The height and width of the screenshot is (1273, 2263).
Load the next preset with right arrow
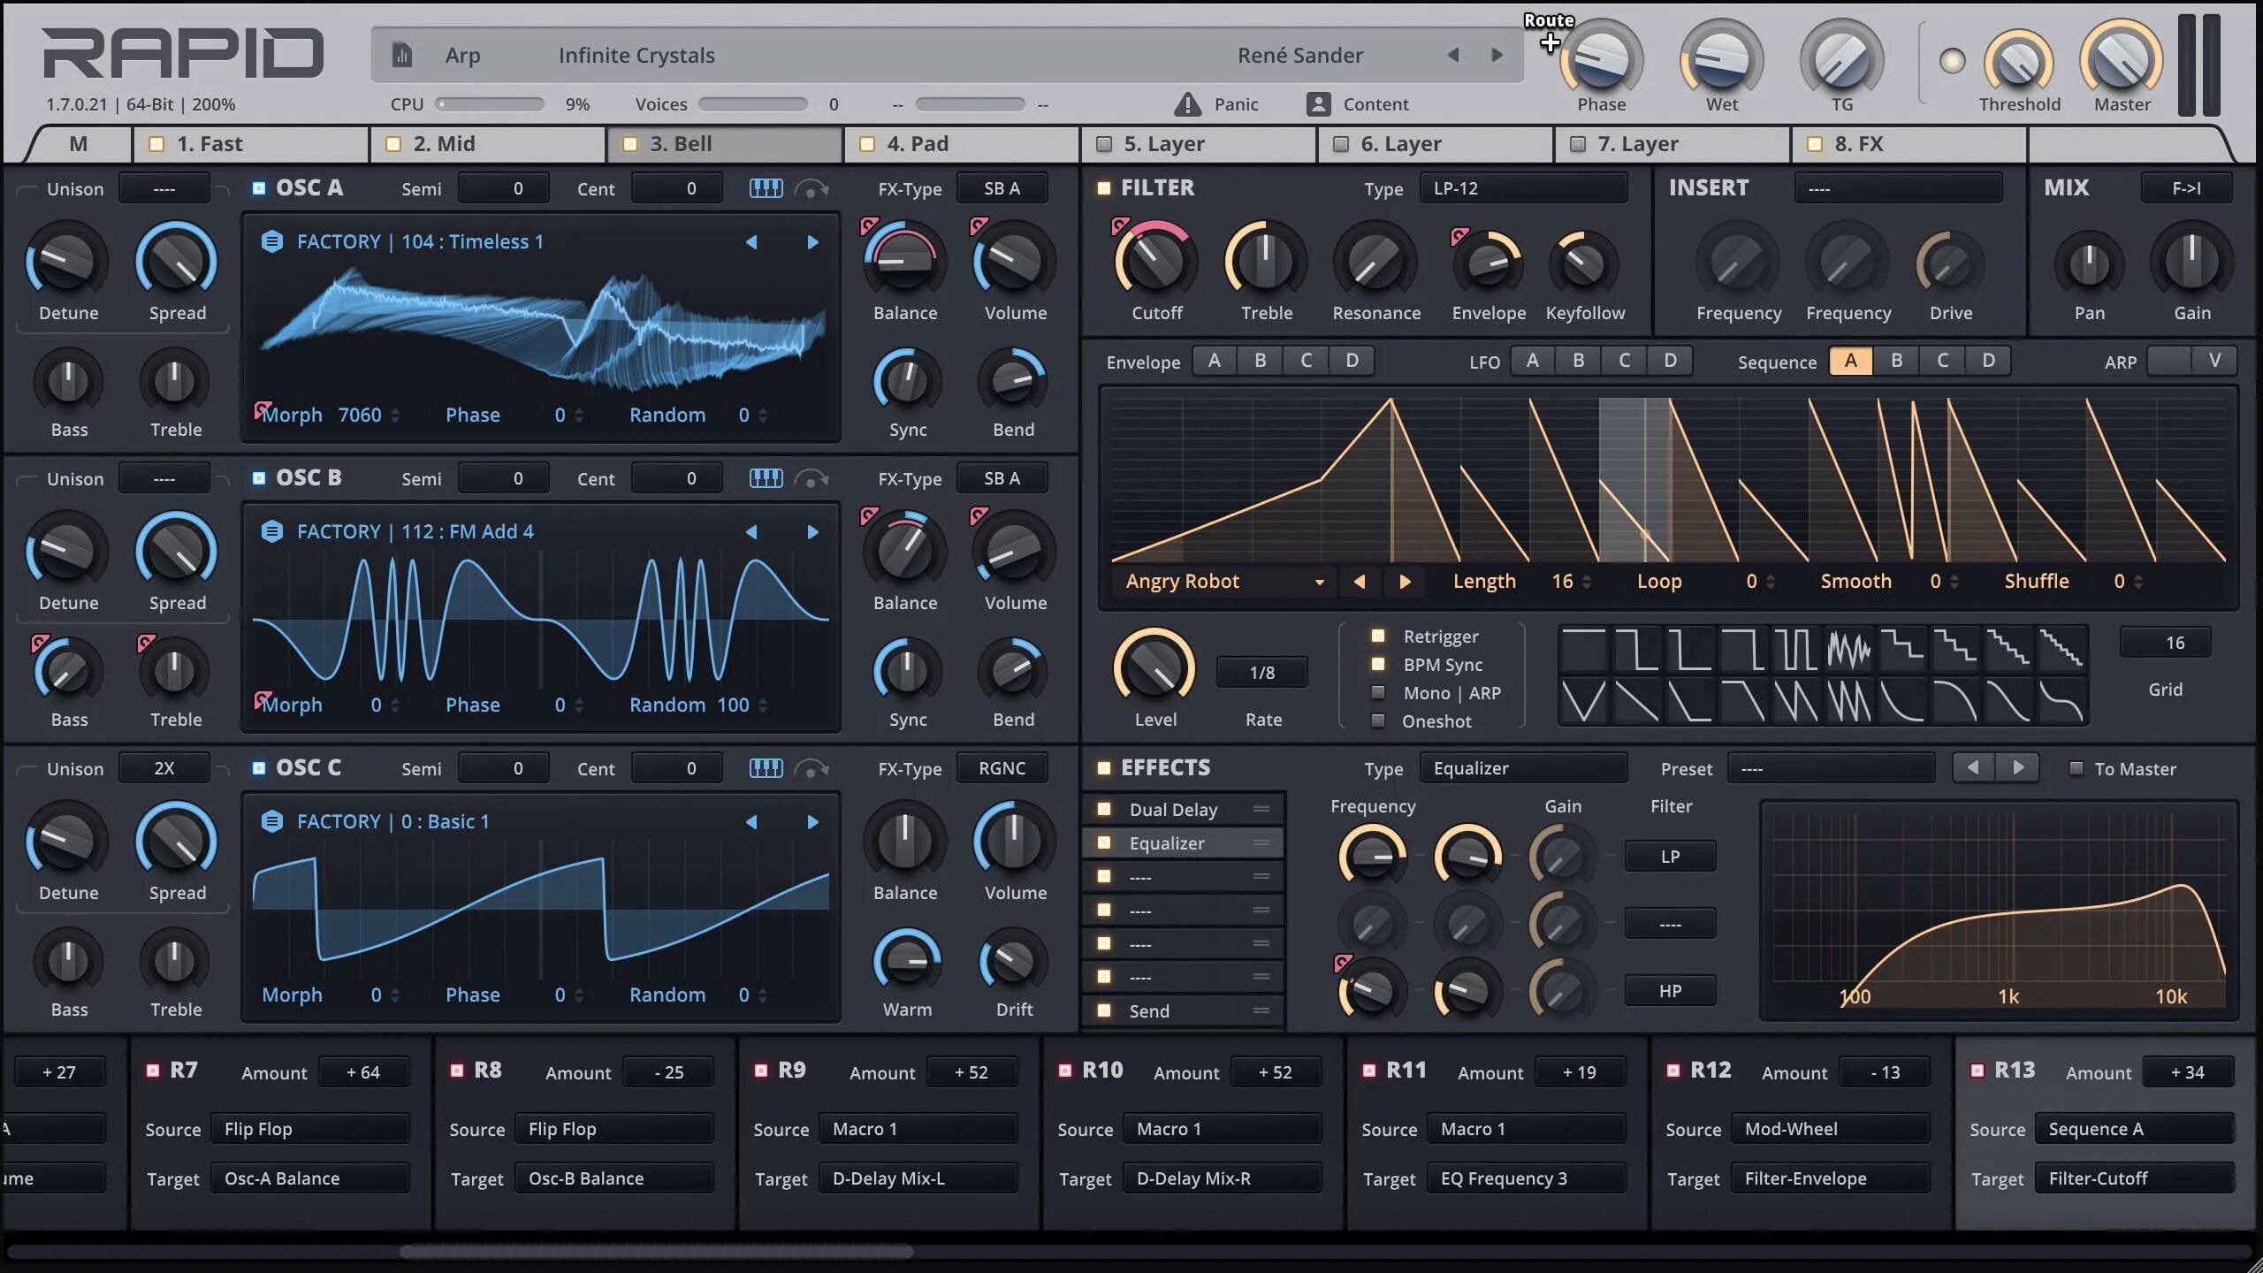coord(1497,55)
